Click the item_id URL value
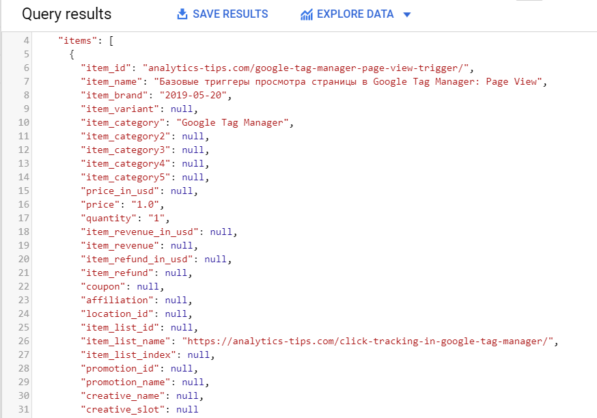The height and width of the screenshot is (418, 597). [305, 68]
